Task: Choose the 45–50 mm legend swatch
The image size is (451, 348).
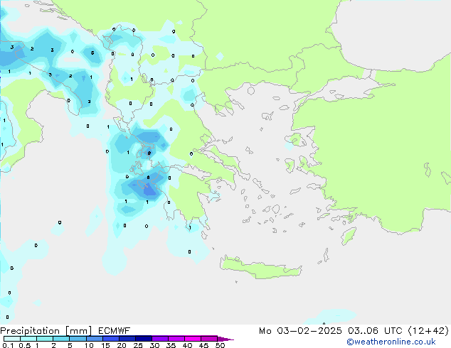Action: (209, 339)
